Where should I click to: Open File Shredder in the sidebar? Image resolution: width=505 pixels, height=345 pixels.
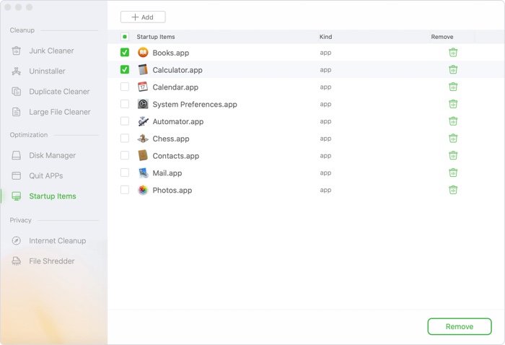(51, 261)
